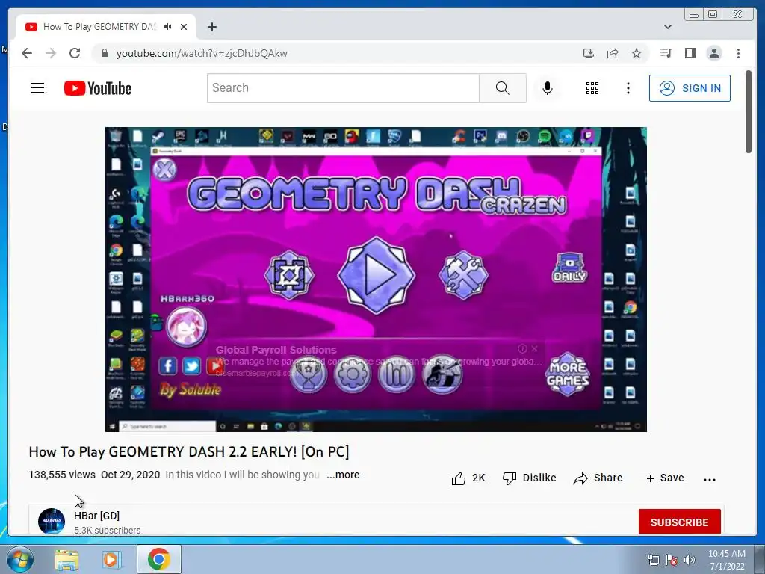Open HBar [GD] channel avatar
This screenshot has width=765, height=574.
[x=52, y=521]
